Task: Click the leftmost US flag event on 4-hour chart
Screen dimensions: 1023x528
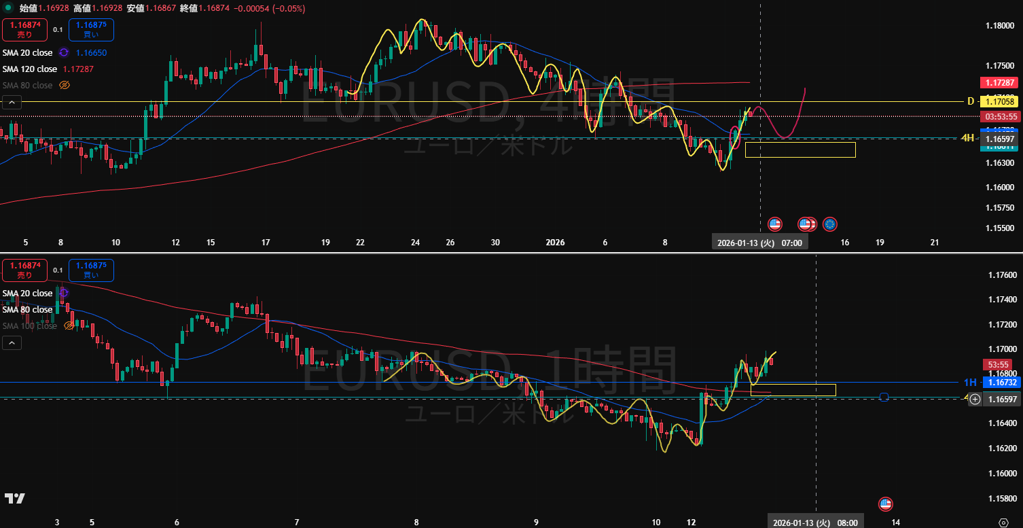Action: (774, 224)
